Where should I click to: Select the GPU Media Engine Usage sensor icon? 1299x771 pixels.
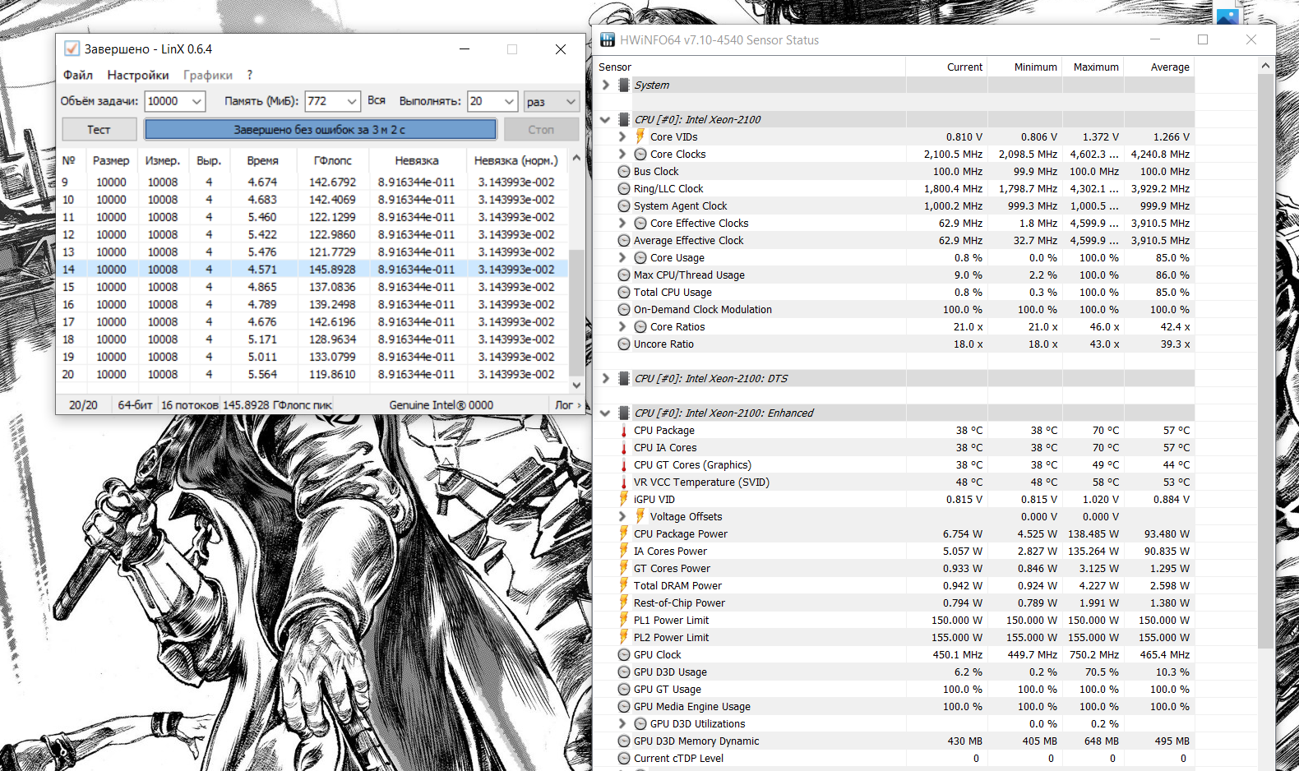(624, 706)
